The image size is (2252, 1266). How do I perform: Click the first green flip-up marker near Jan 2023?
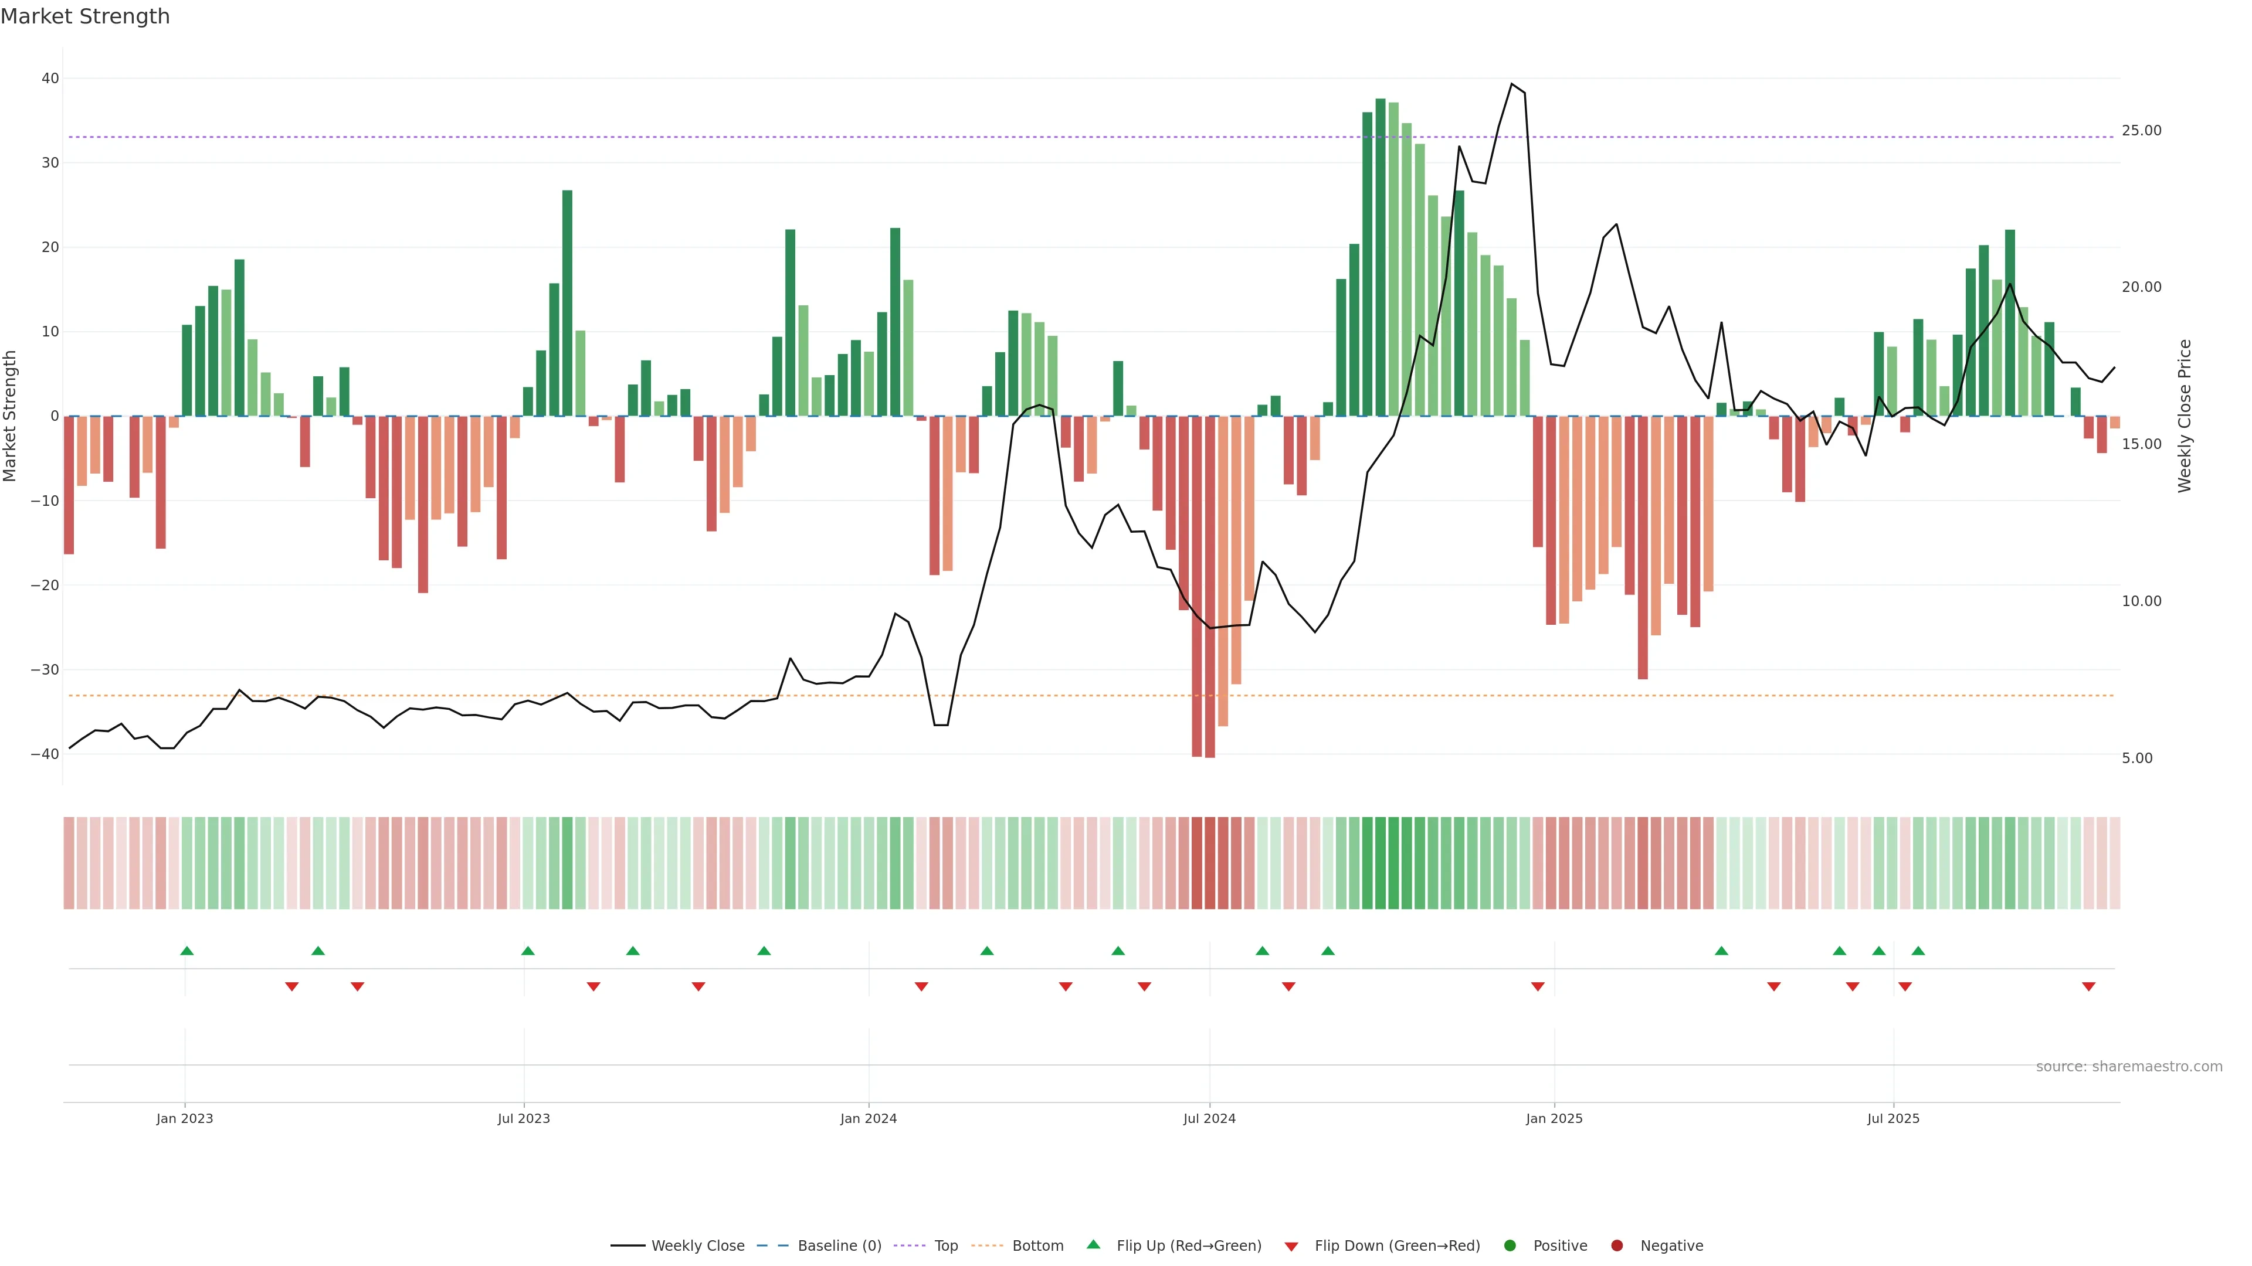coord(186,951)
